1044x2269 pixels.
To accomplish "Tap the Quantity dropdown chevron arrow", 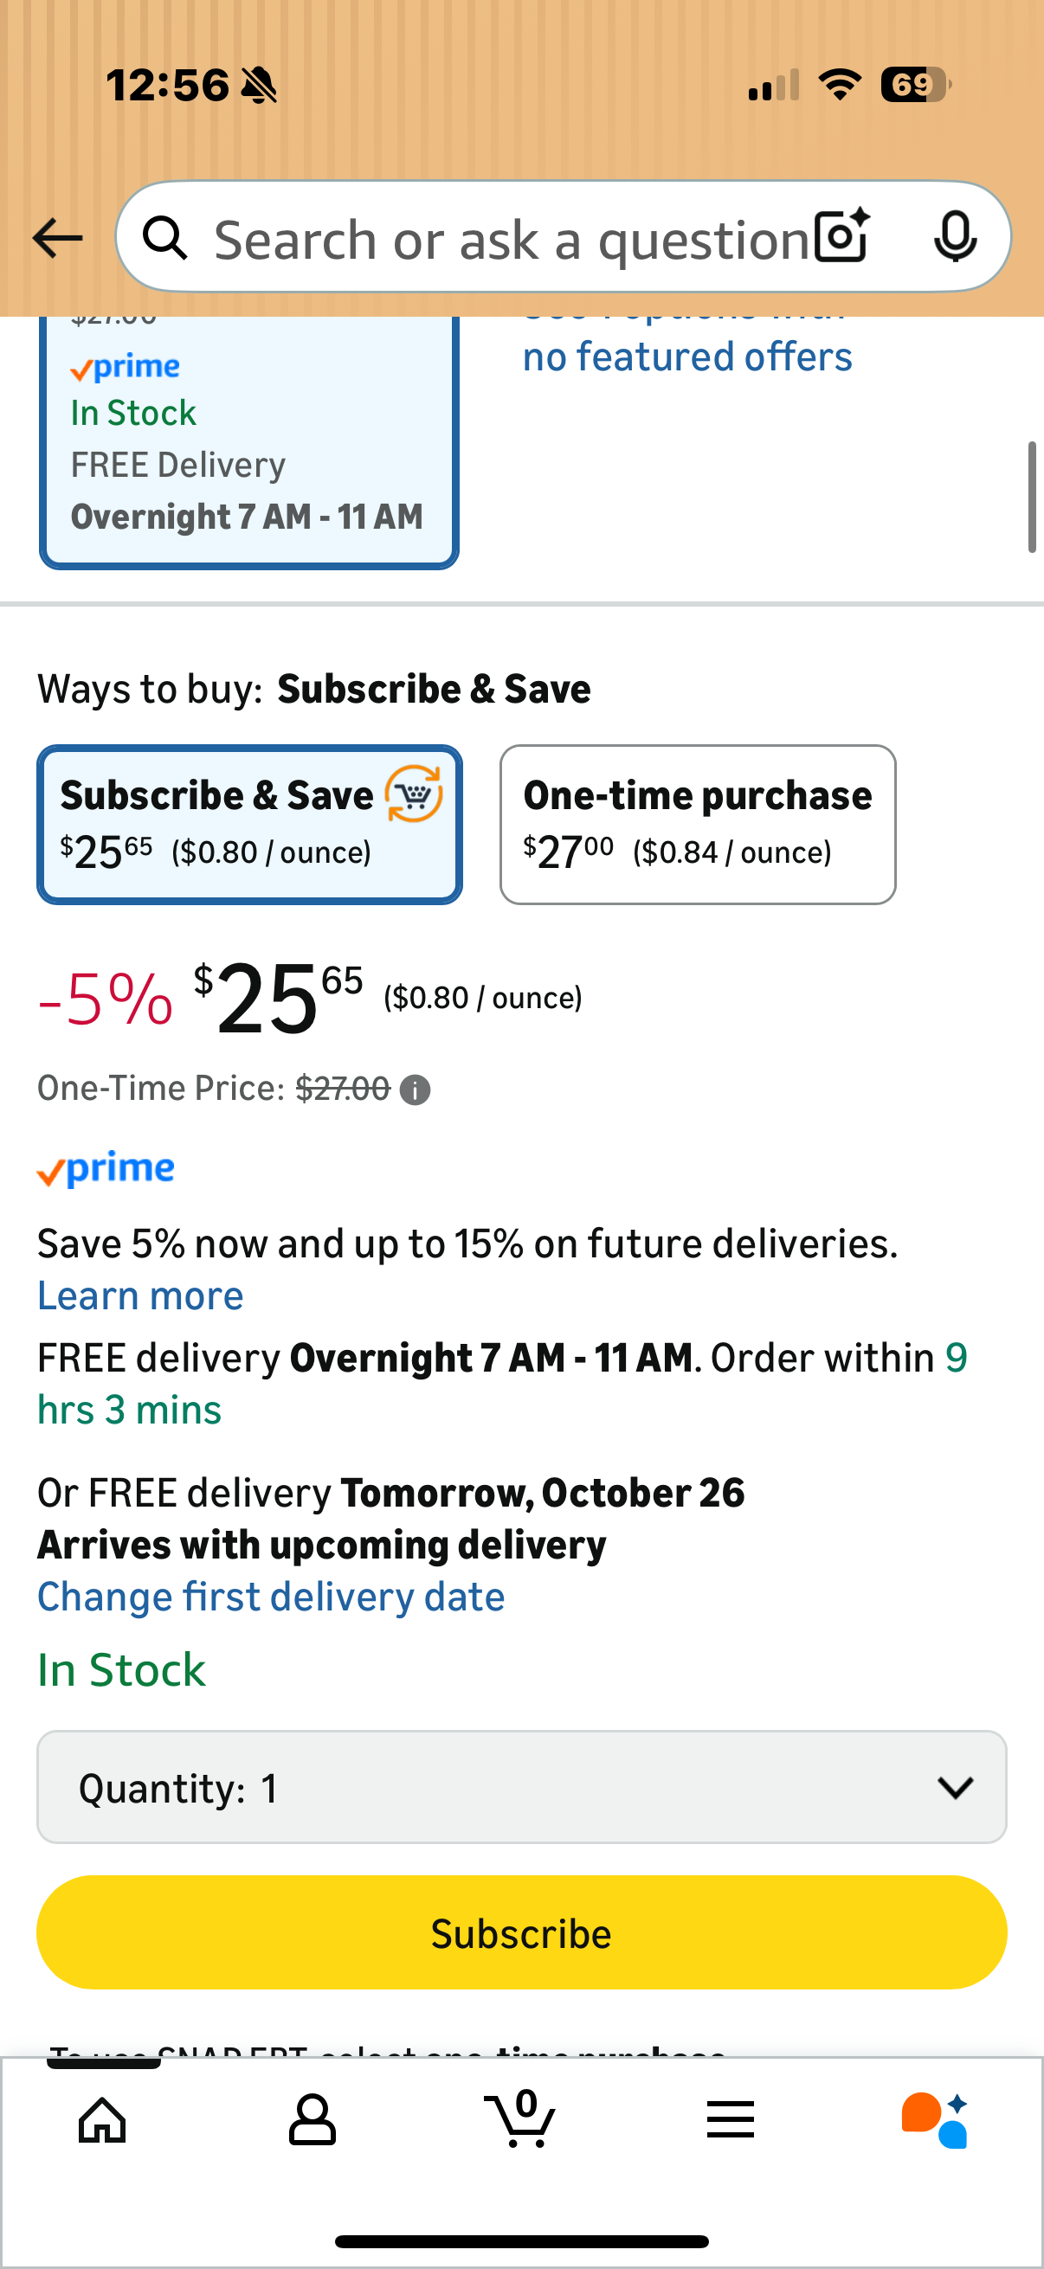I will pyautogui.click(x=955, y=1787).
